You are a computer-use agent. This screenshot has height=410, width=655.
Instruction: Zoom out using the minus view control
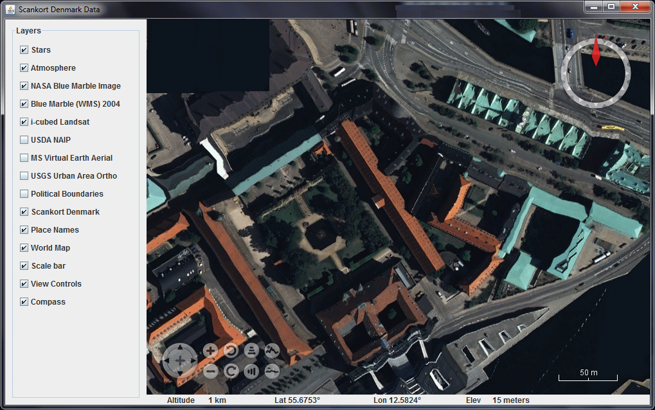(210, 371)
